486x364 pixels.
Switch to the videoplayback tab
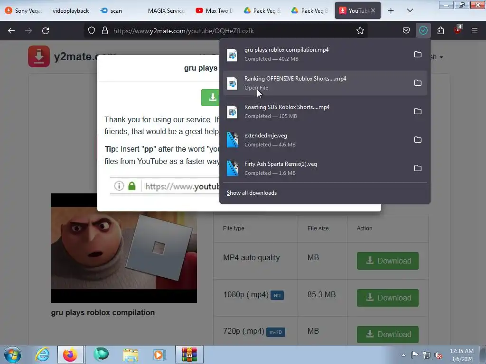pos(71,11)
